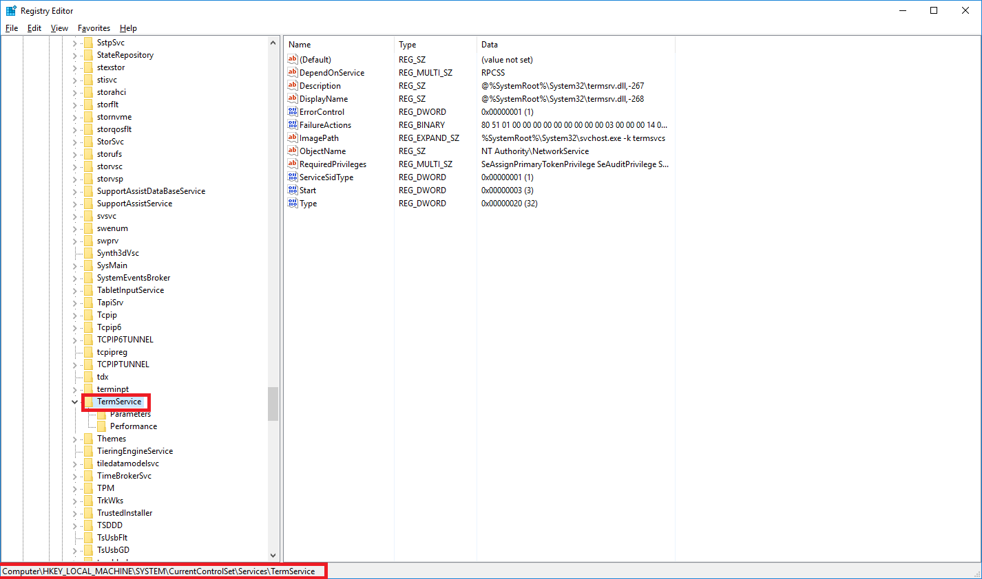Click the string icon beside DependOnService
The height and width of the screenshot is (579, 982).
point(293,72)
